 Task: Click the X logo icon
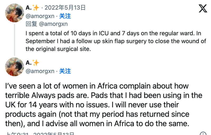point(203,9)
